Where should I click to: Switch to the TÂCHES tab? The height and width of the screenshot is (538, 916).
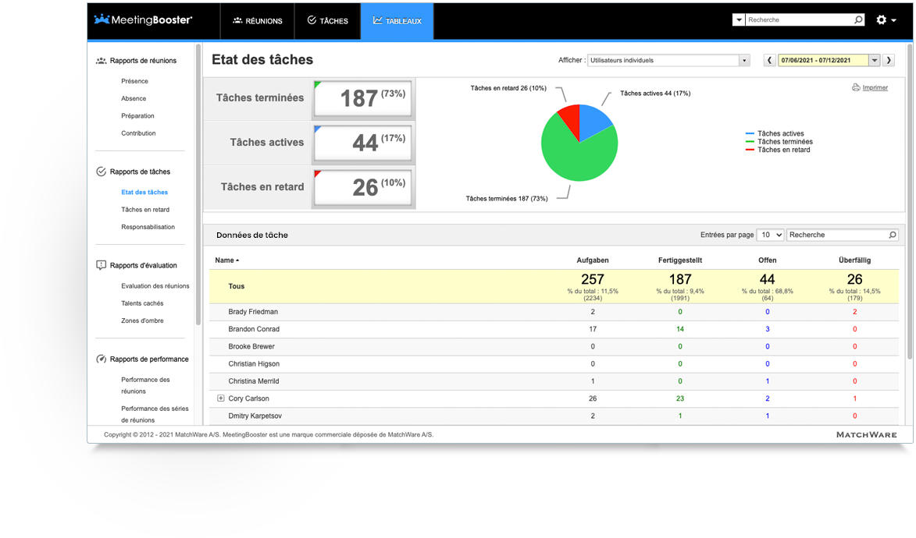pyautogui.click(x=328, y=21)
